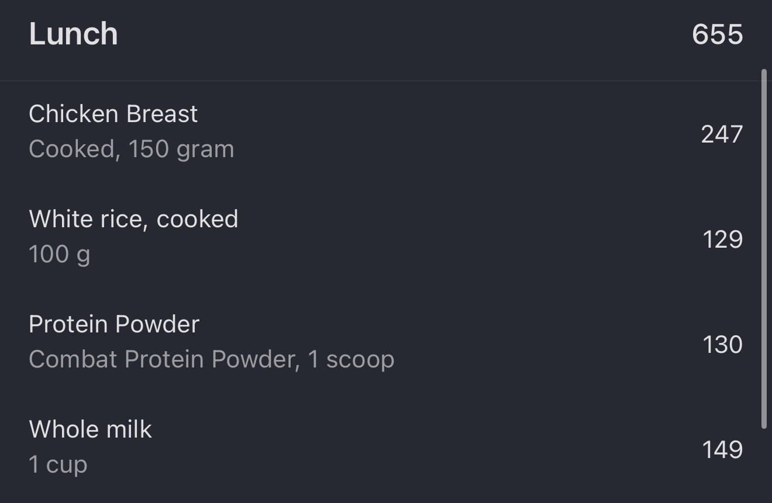Click the "1 cup" serving size text
Viewport: 772px width, 503px height.
pos(58,465)
